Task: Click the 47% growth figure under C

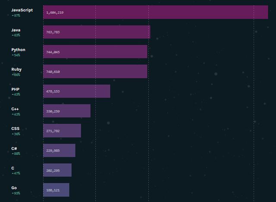Action: pyautogui.click(x=16, y=173)
